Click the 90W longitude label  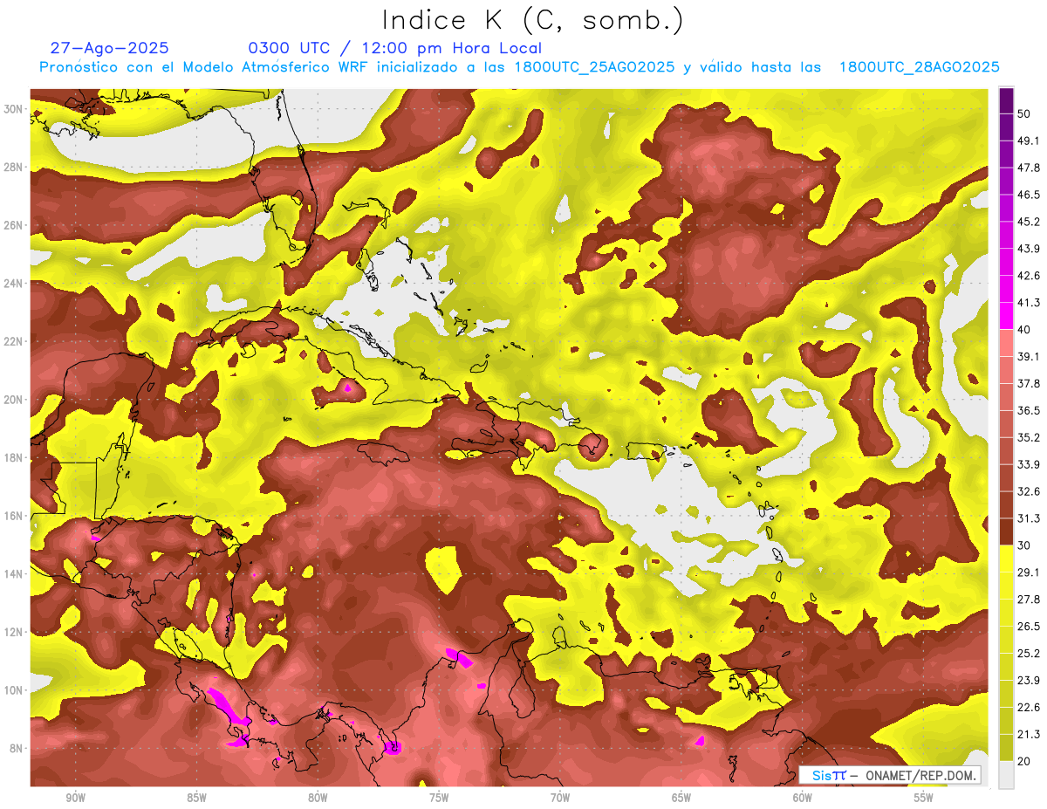point(75,798)
